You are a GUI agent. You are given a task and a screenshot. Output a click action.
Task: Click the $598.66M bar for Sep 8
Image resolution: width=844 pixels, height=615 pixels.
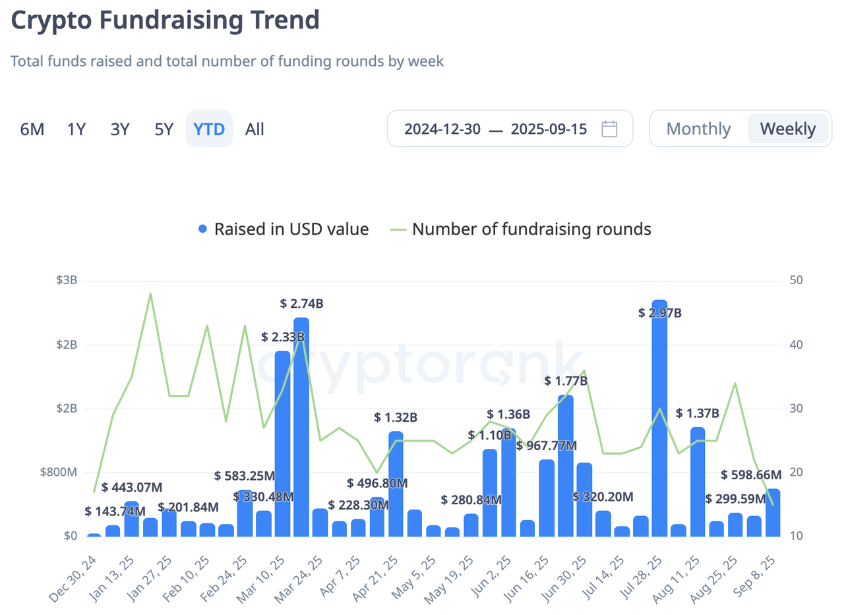[773, 513]
